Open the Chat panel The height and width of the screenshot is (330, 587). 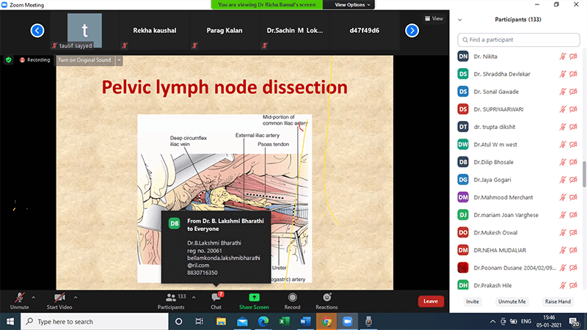coord(216,298)
